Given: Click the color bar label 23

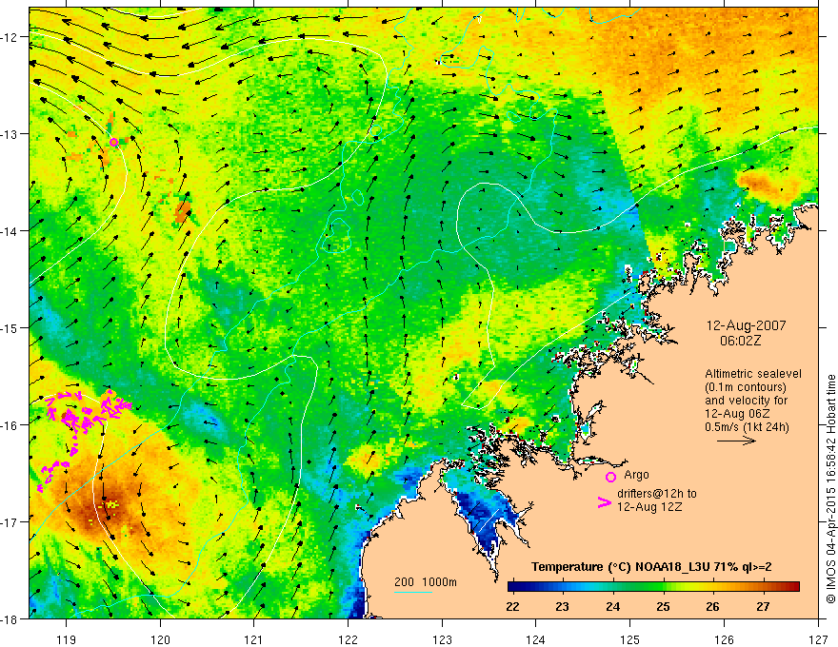Looking at the screenshot, I should coord(562,607).
